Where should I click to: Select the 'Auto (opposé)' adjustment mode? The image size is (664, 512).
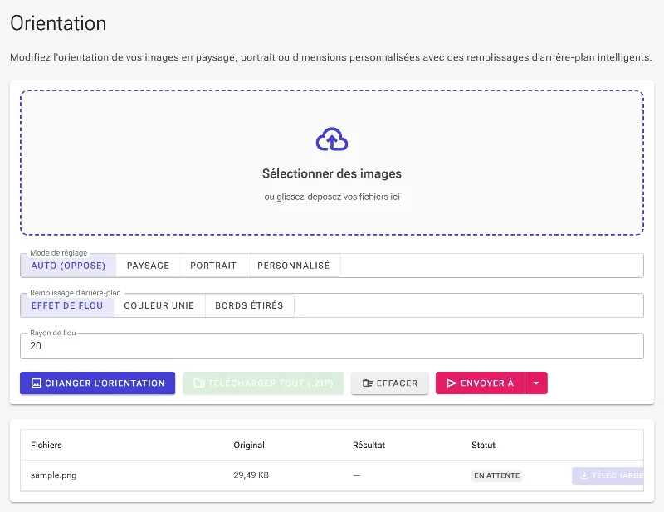(x=68, y=266)
